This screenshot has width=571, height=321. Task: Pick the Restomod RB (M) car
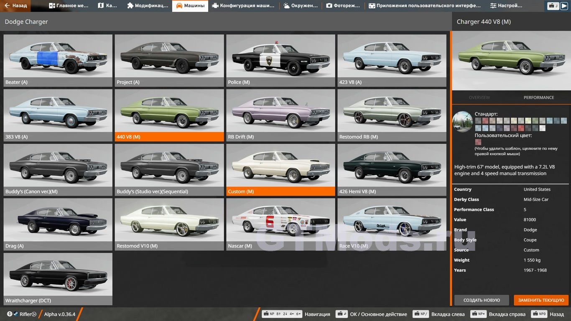coord(392,115)
